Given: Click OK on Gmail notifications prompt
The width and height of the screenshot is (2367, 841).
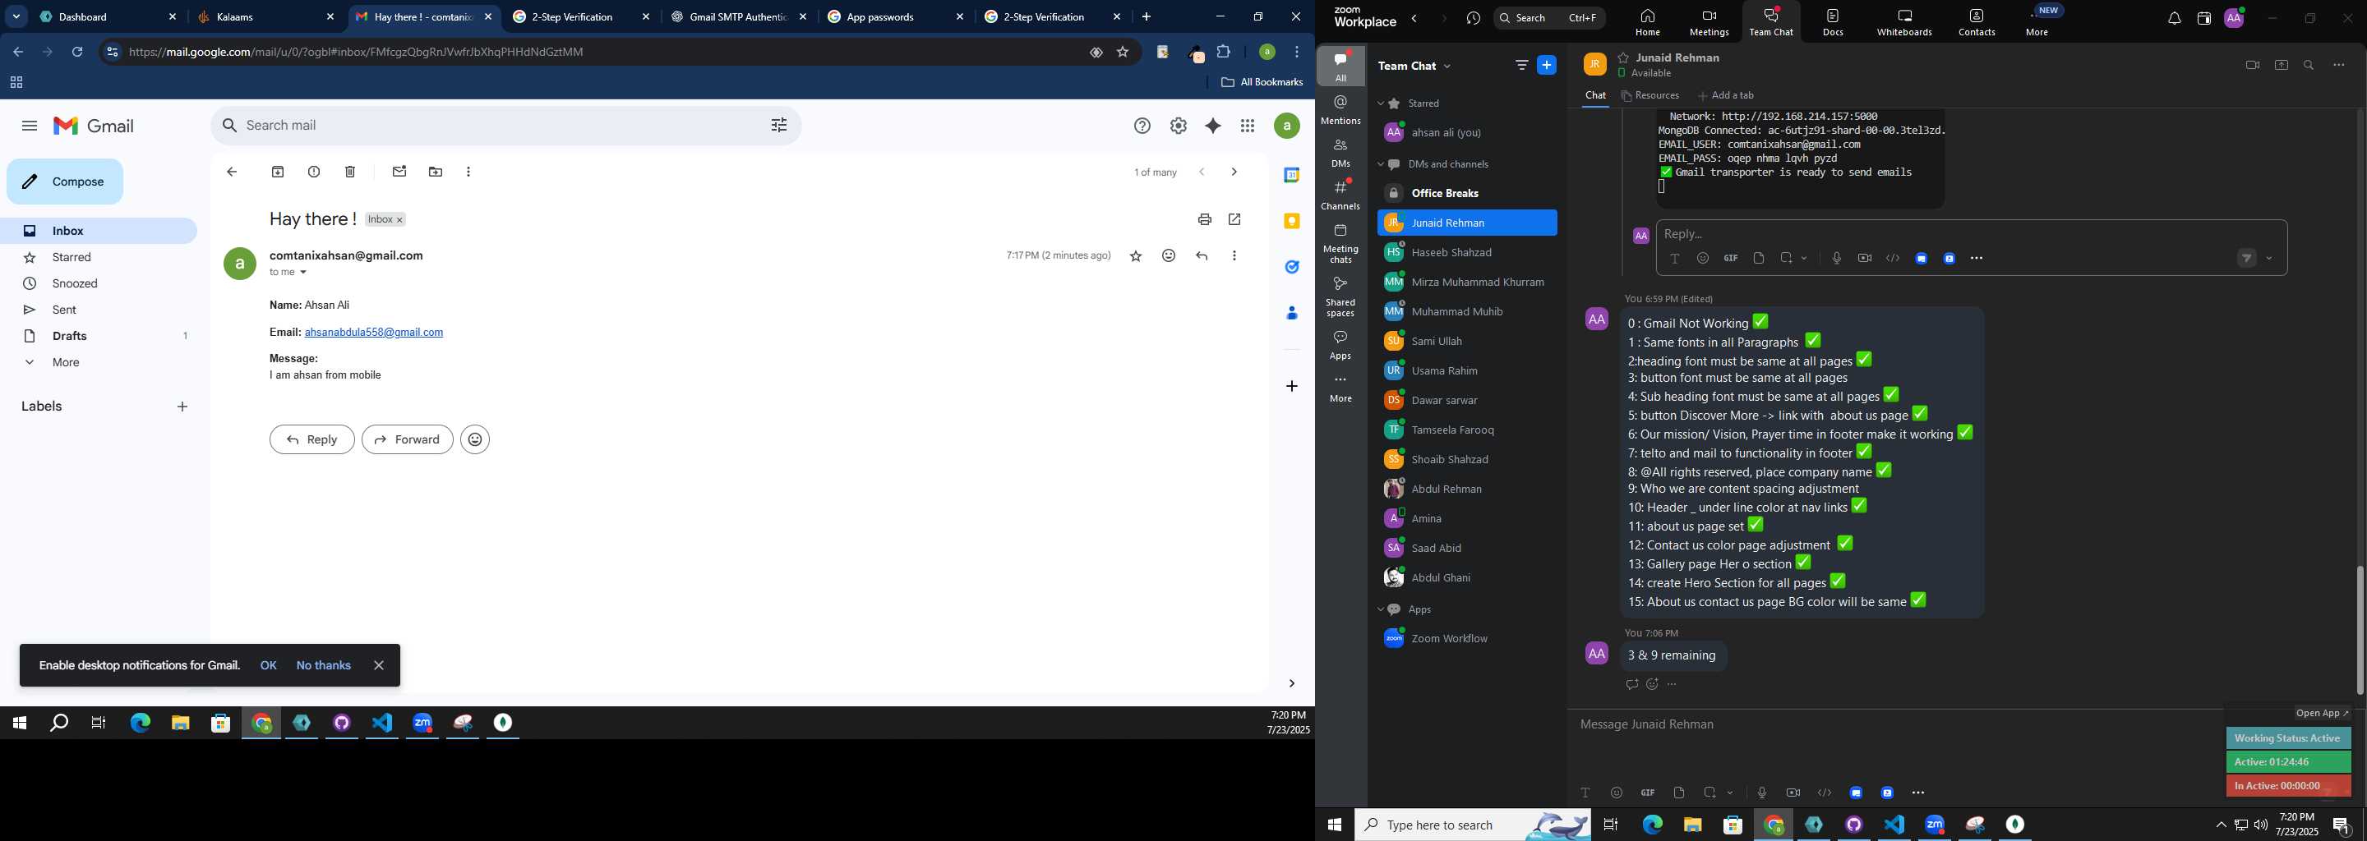Looking at the screenshot, I should 268,665.
